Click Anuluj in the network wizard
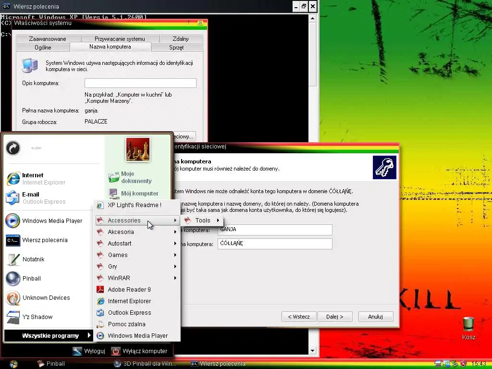The width and height of the screenshot is (492, 369). 376,317
